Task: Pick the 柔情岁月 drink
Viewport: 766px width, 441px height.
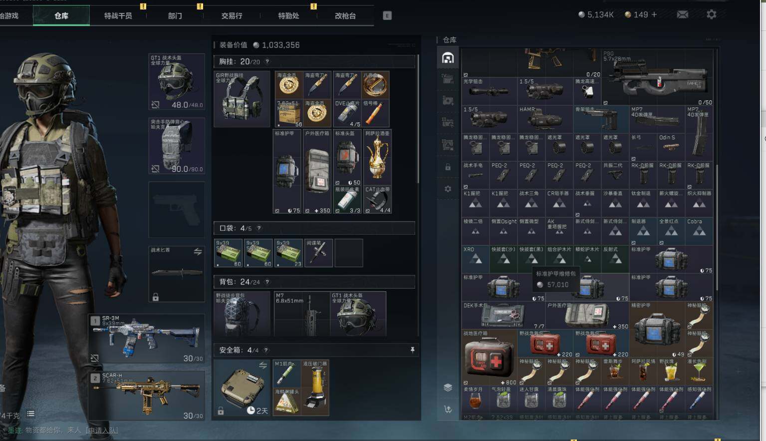Action: pos(476,399)
